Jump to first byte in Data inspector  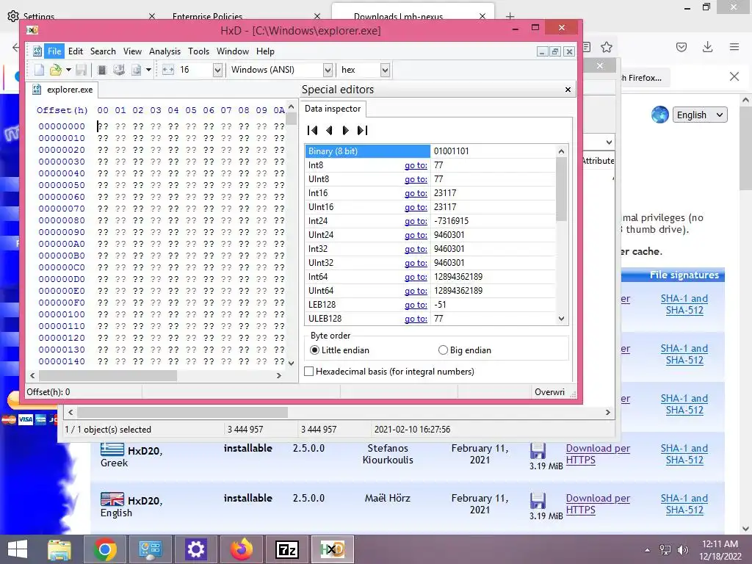click(x=312, y=130)
